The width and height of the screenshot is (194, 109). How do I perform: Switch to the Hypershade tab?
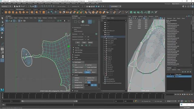click(x=83, y=16)
